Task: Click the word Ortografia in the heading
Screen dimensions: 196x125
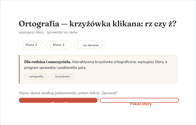Action: [39, 24]
